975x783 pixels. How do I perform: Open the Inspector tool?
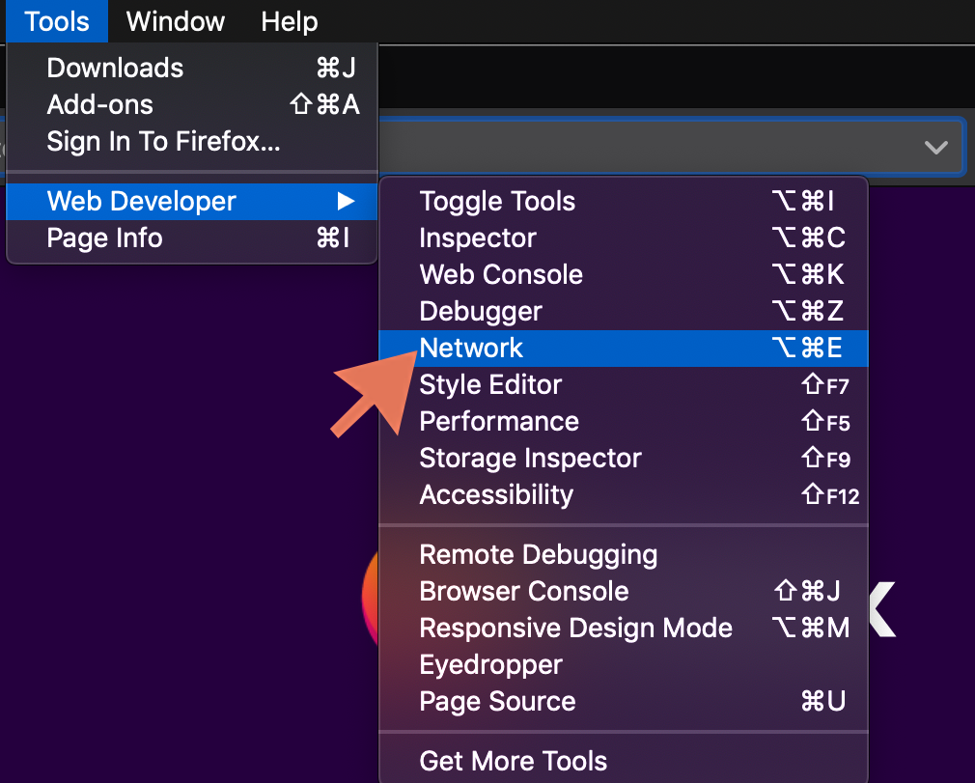click(478, 238)
